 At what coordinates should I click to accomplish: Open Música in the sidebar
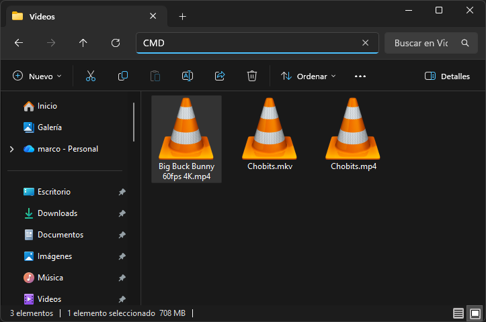pos(44,278)
